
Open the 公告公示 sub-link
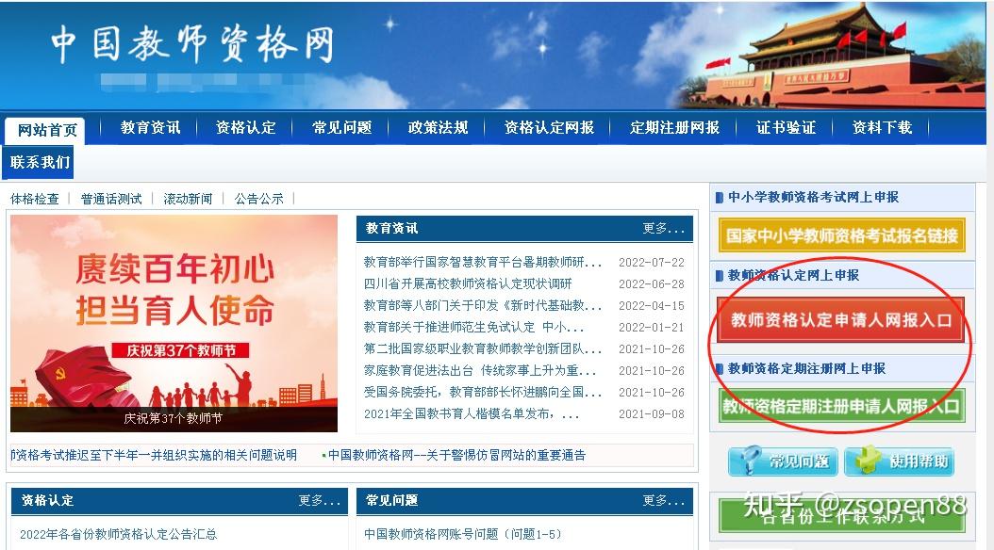(258, 199)
